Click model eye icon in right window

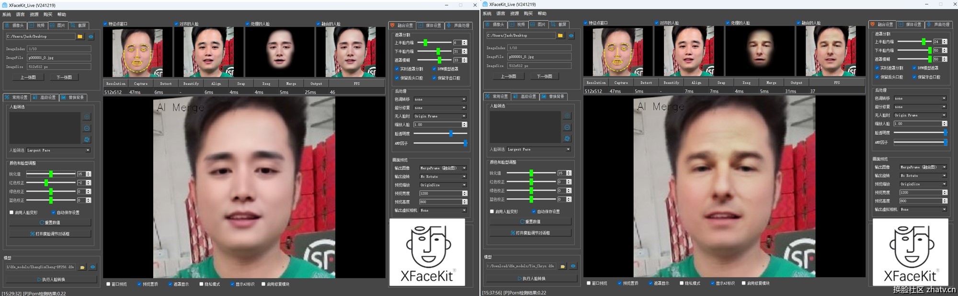(x=573, y=266)
